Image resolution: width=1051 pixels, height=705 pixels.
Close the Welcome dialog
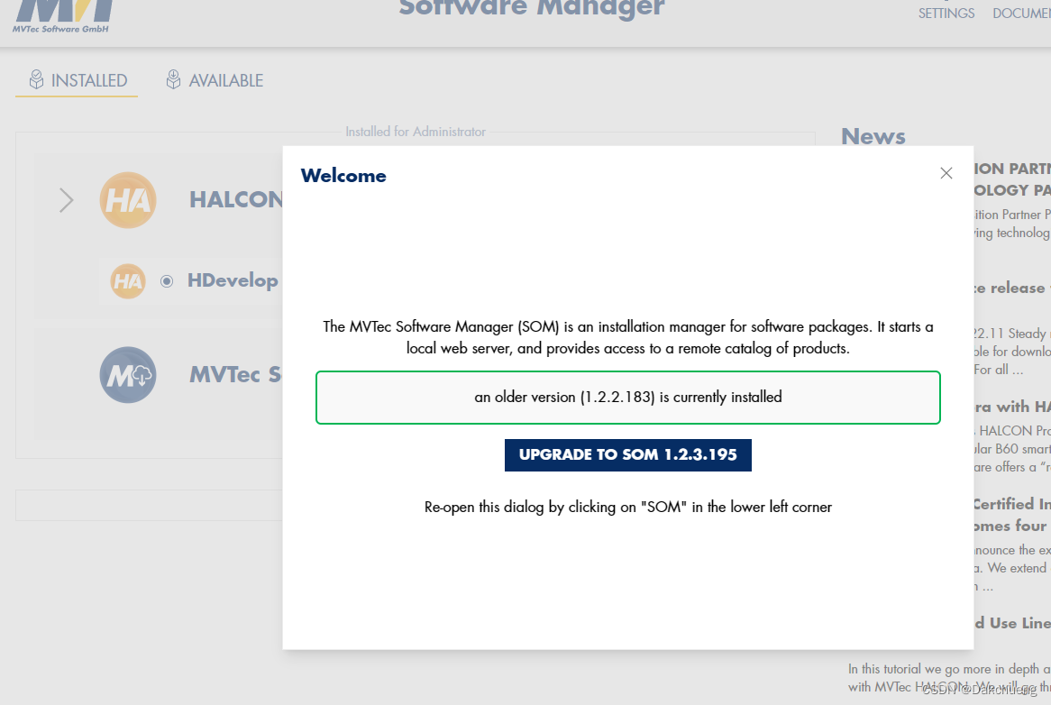pos(946,174)
